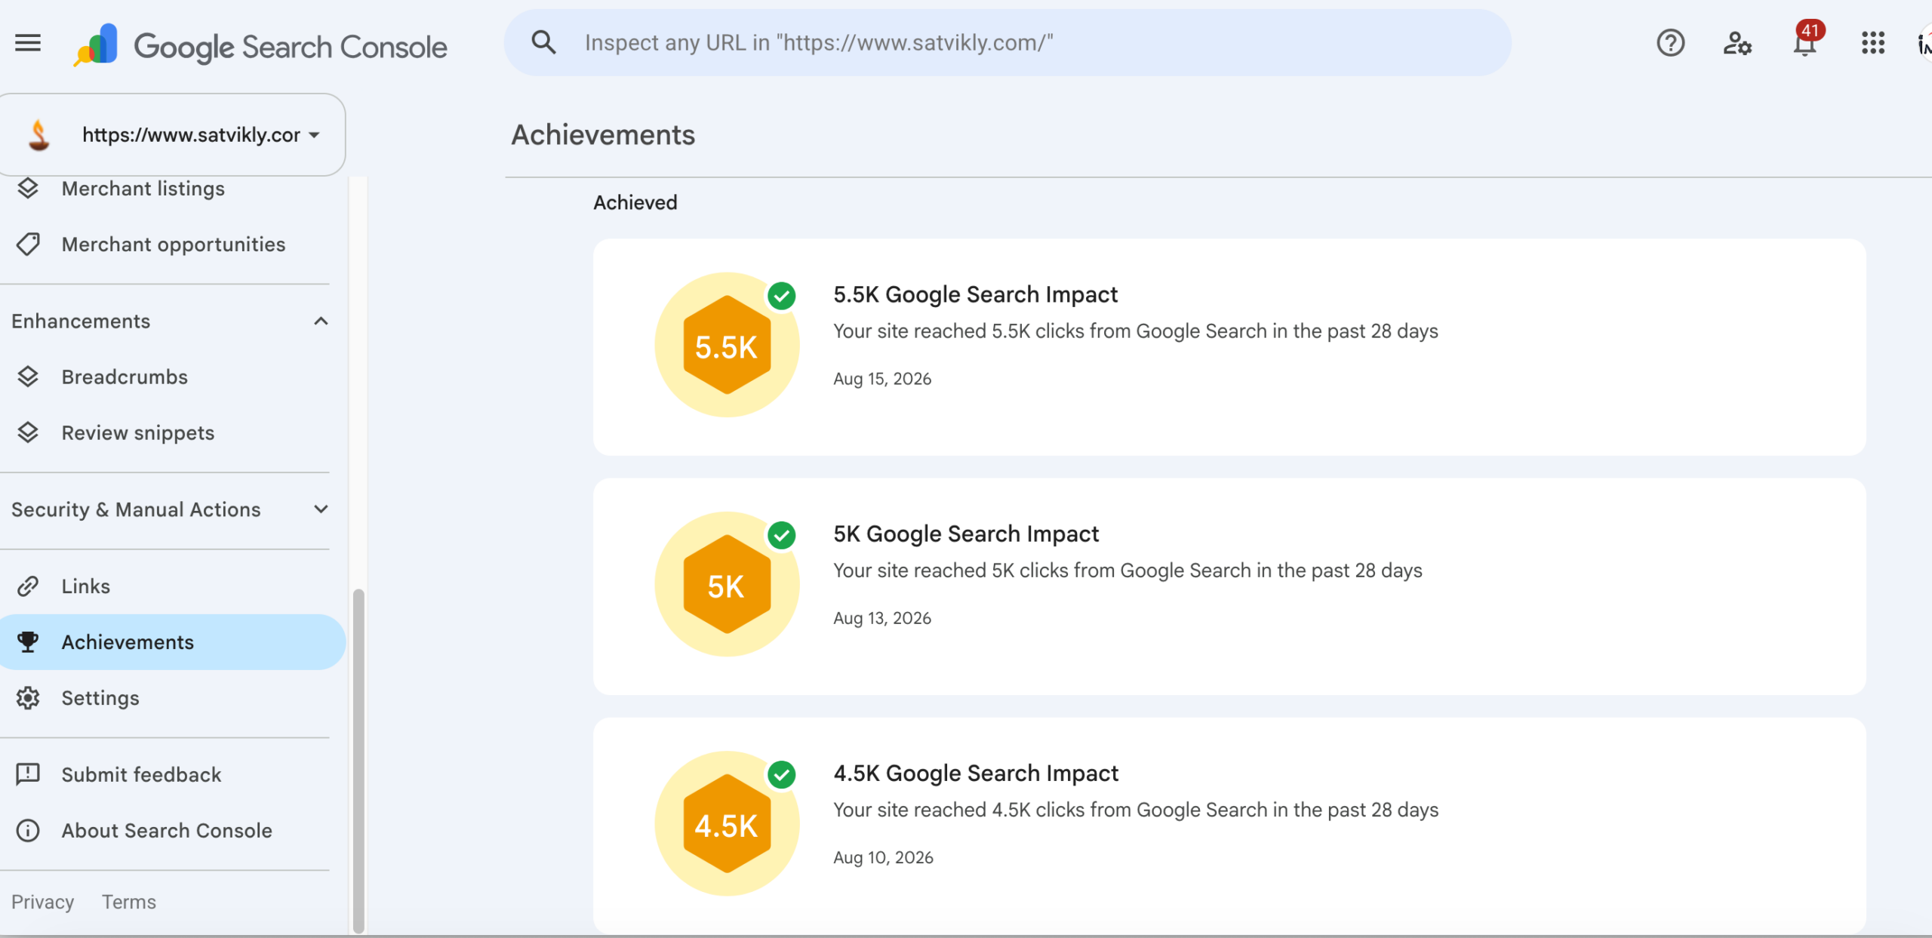Expand Security & Manual Actions chevron

[x=321, y=509]
